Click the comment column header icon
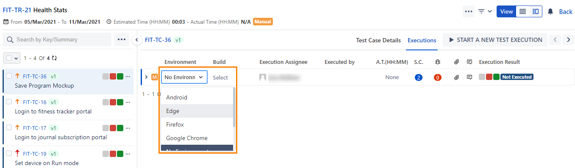Image resolution: width=575 pixels, height=168 pixels. 469,62
